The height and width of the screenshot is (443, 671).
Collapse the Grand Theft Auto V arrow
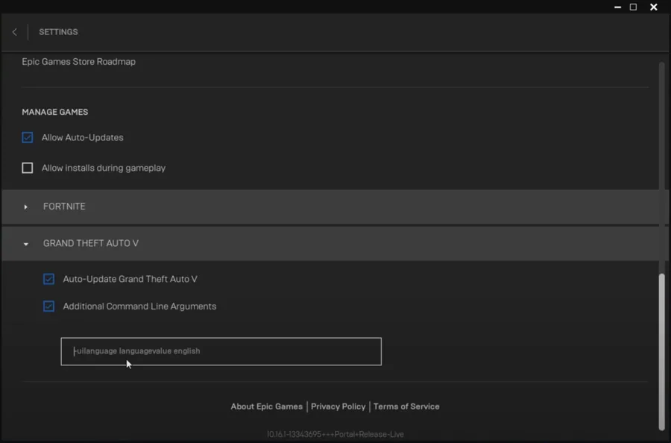coord(25,244)
